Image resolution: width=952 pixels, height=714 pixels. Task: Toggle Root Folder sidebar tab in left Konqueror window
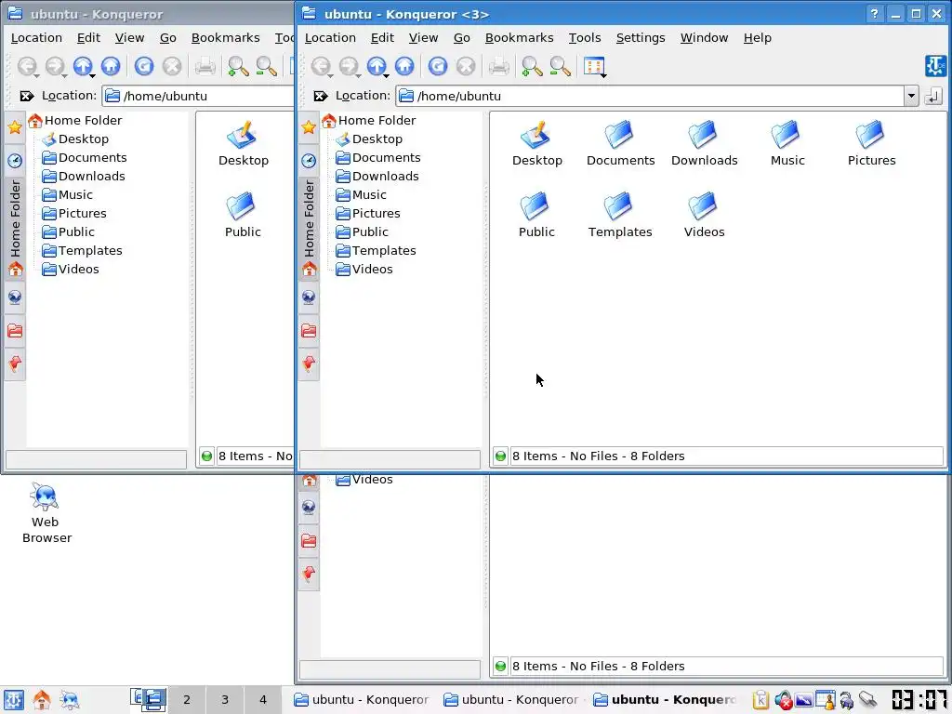pos(15,331)
